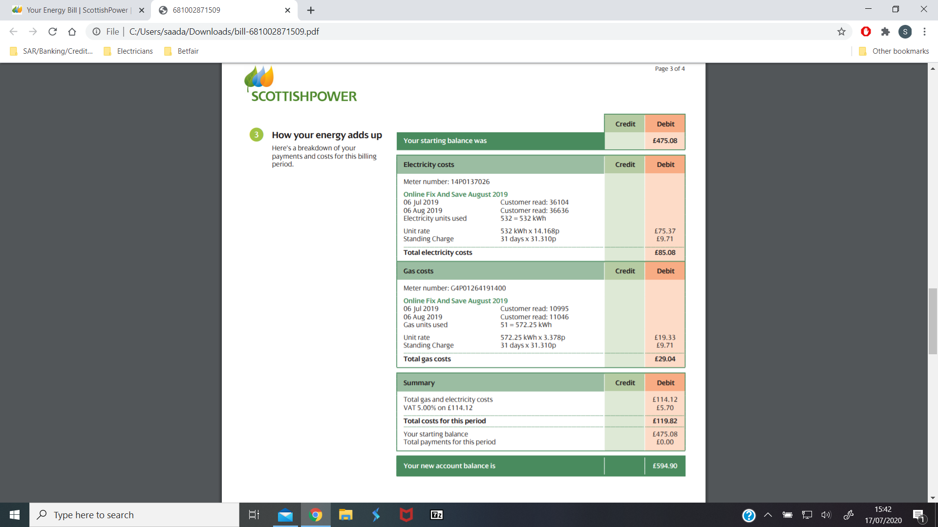Open the Extensions puzzle icon

[x=885, y=32]
